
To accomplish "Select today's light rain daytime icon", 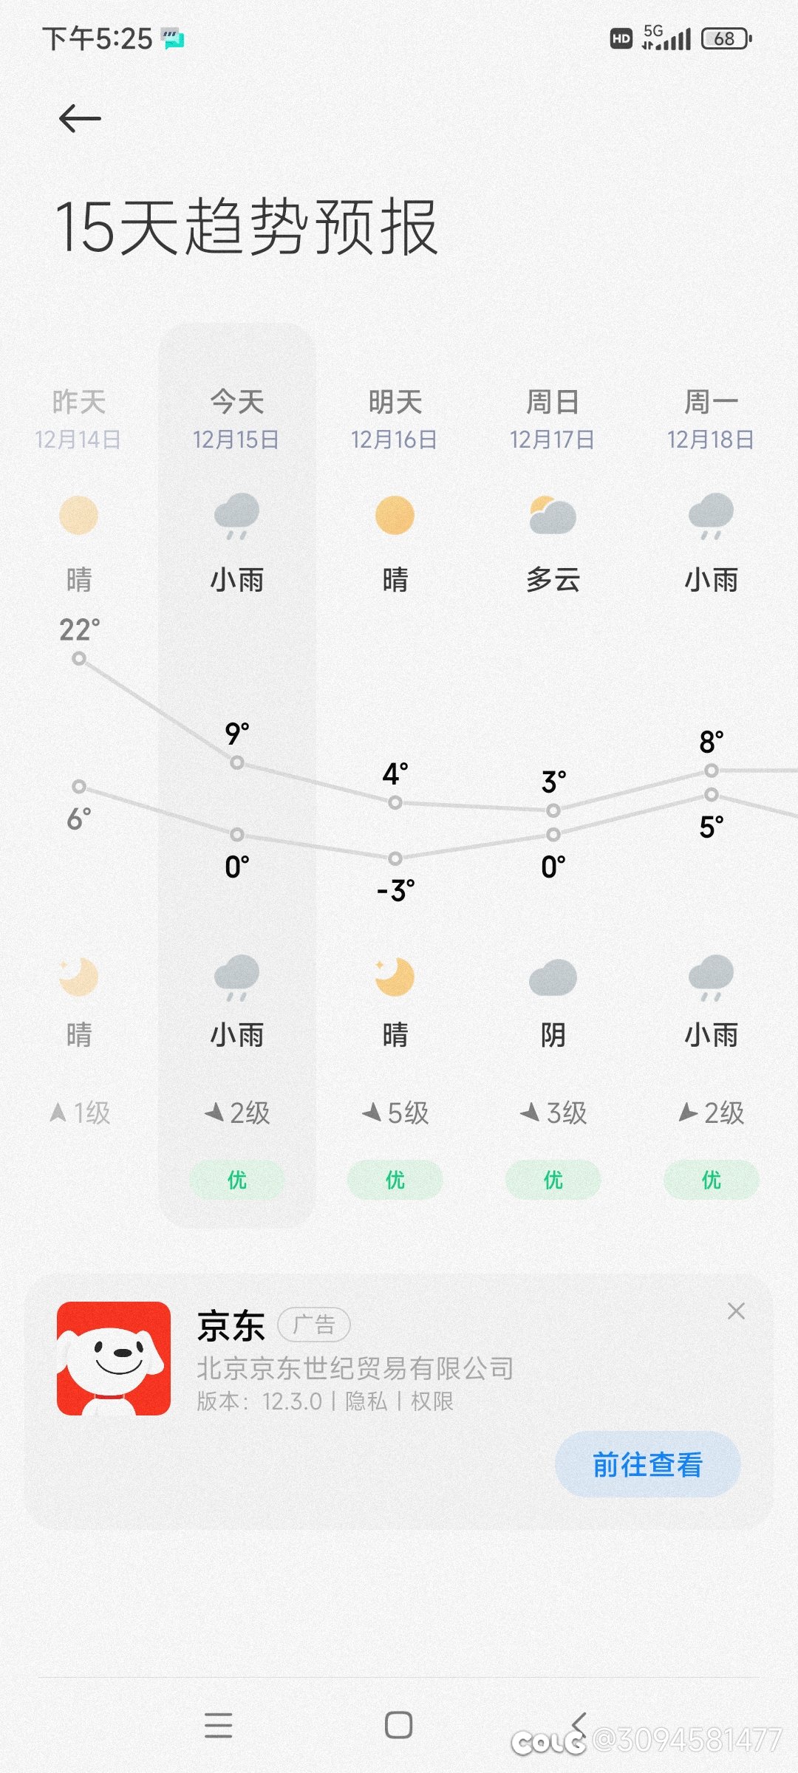I will pos(236,516).
